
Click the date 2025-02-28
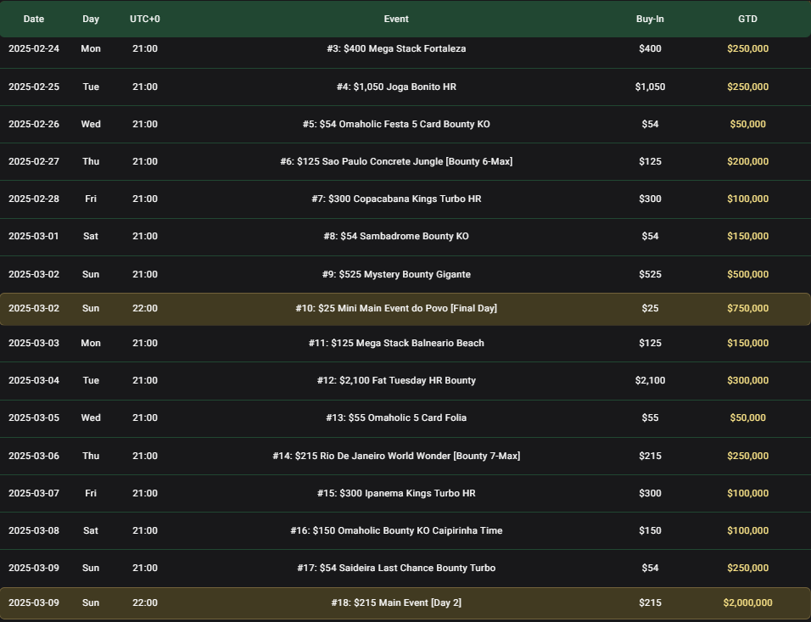pyautogui.click(x=34, y=199)
